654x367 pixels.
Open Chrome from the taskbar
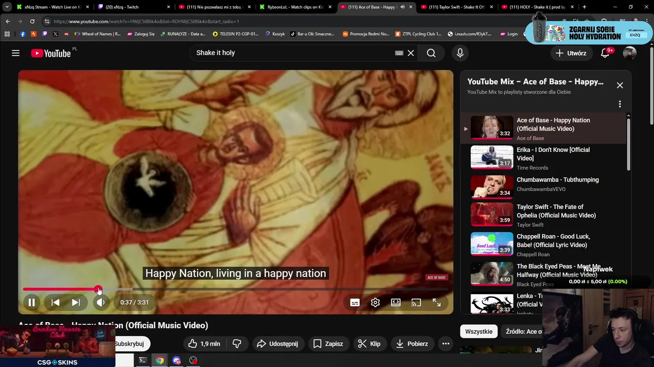(x=160, y=360)
